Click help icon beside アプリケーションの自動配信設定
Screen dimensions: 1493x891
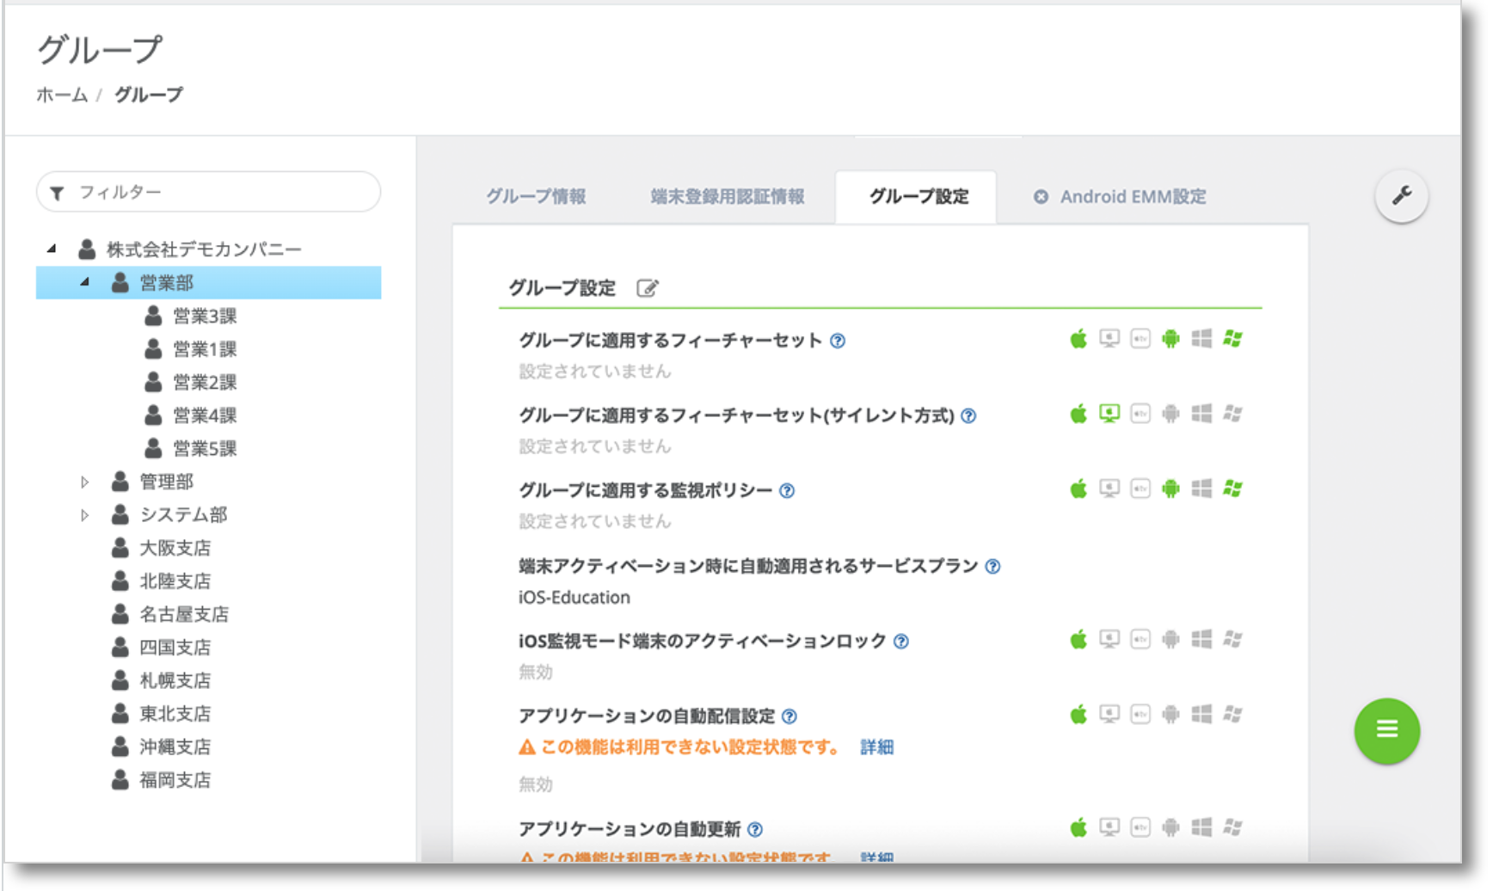point(790,716)
